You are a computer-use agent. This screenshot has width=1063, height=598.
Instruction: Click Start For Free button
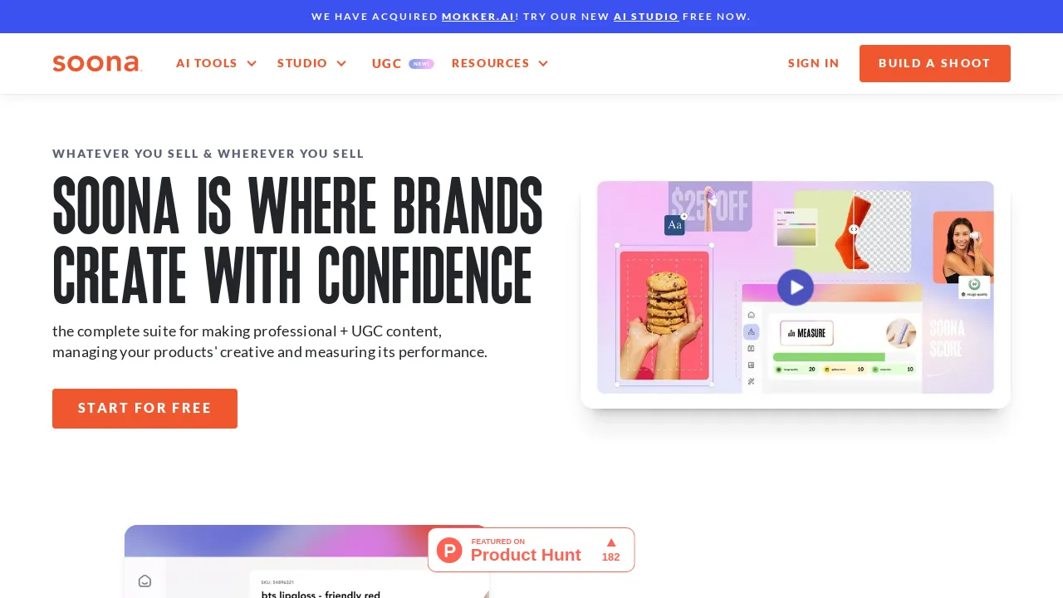[x=145, y=409]
